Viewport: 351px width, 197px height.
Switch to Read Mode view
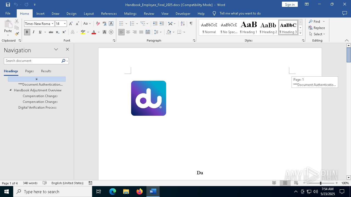click(x=274, y=183)
